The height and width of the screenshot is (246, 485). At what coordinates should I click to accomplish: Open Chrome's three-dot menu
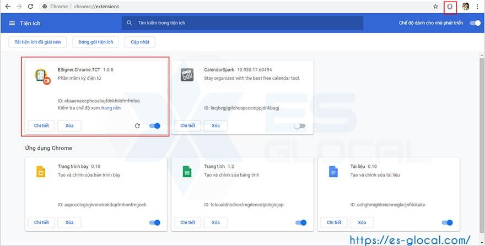pos(477,7)
